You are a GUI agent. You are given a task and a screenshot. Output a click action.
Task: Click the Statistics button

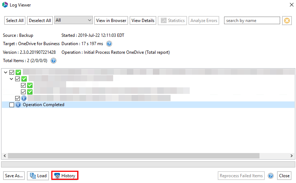[172, 20]
